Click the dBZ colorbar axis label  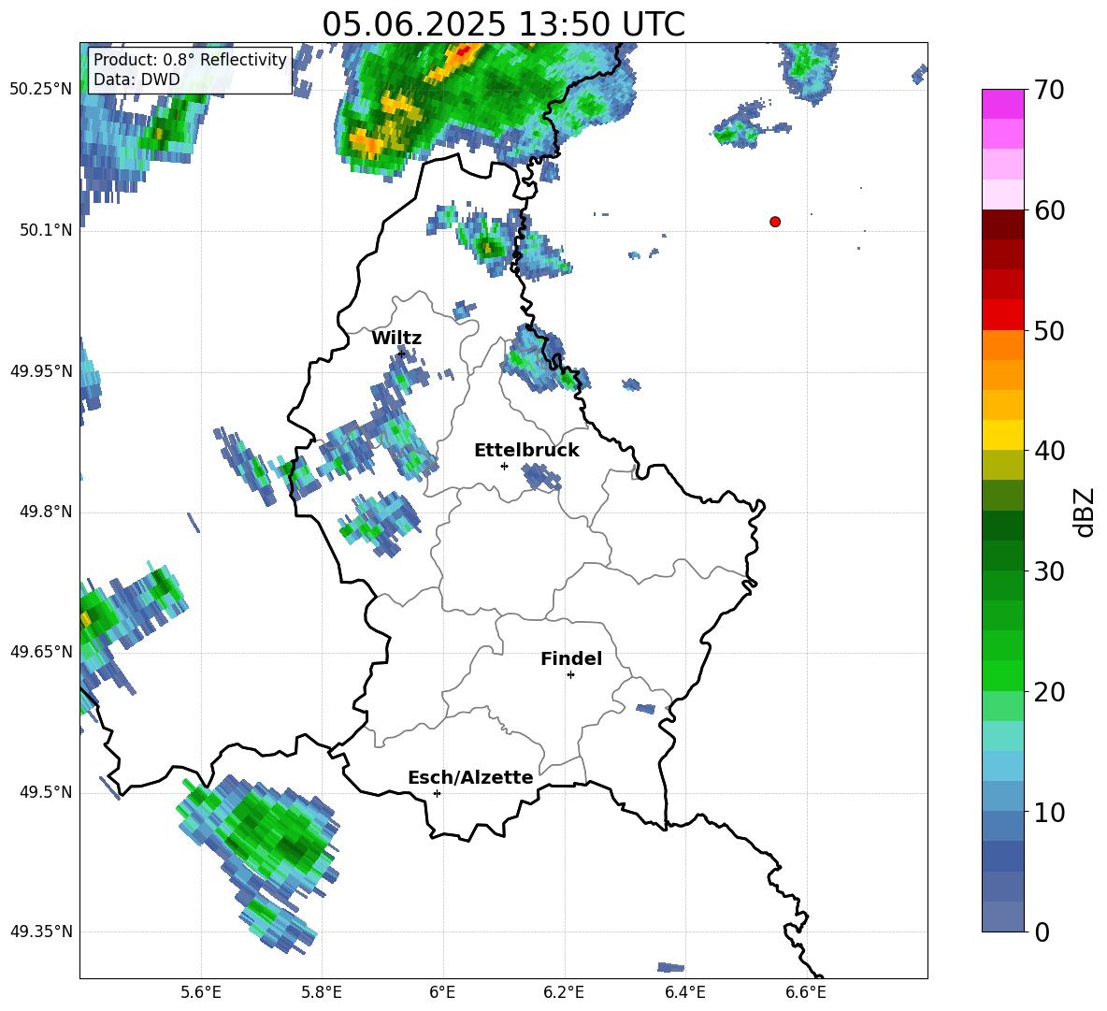(x=1084, y=512)
